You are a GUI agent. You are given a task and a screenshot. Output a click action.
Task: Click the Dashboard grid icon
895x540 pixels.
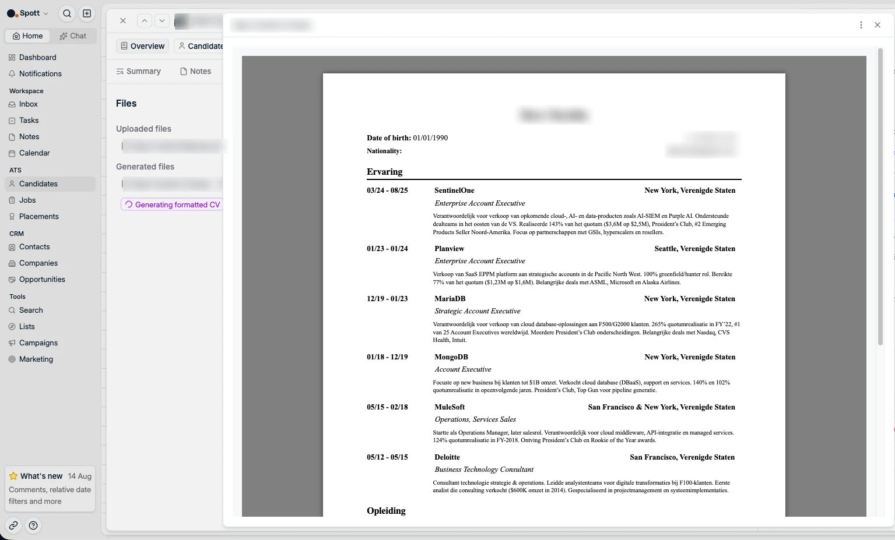12,58
